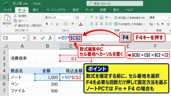The width and height of the screenshot is (171, 96).
Task: Switch to the Data (データ) tab
Action: pyautogui.click(x=89, y=10)
